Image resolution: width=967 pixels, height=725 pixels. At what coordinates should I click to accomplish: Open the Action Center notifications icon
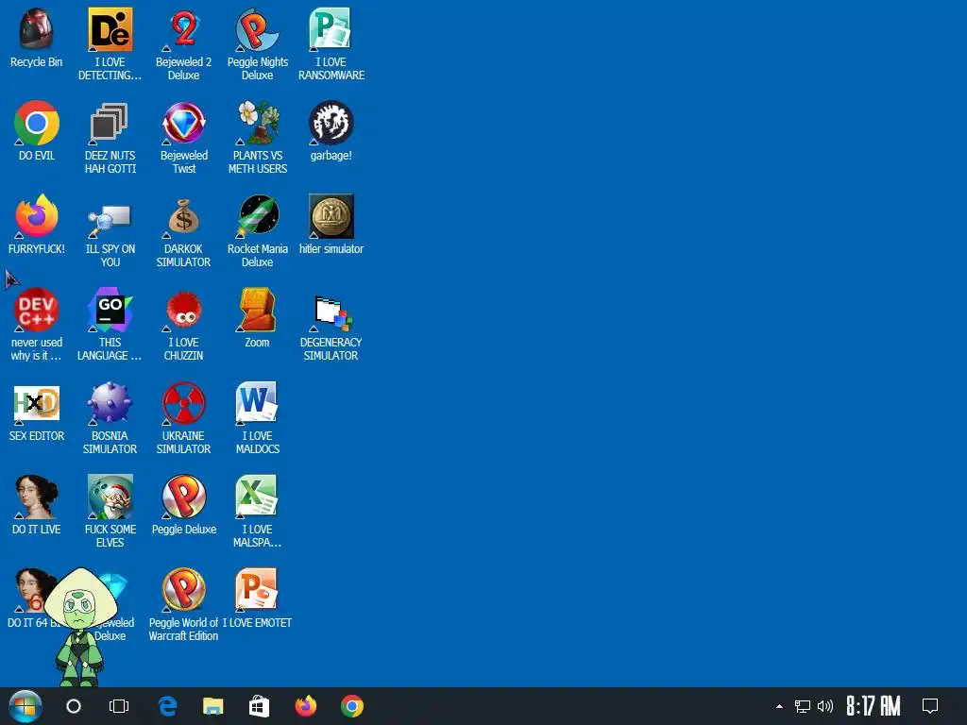(930, 706)
